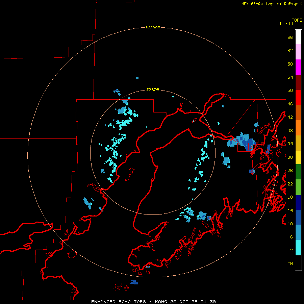Image resolution: width=304 pixels, height=304 pixels.
Task: Click the '66' legend value
Action: point(290,37)
